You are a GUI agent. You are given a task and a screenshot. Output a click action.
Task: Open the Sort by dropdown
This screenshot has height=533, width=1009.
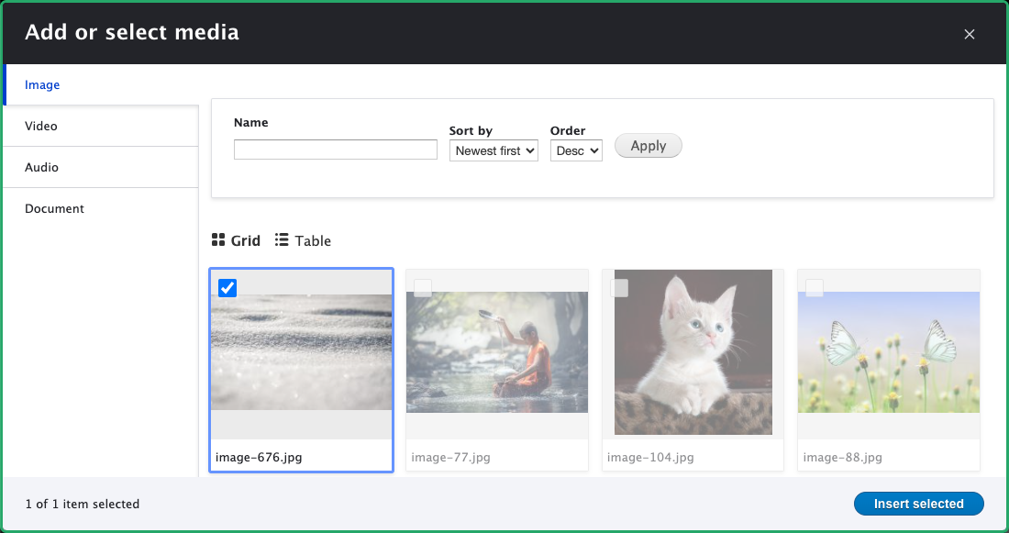coord(493,150)
